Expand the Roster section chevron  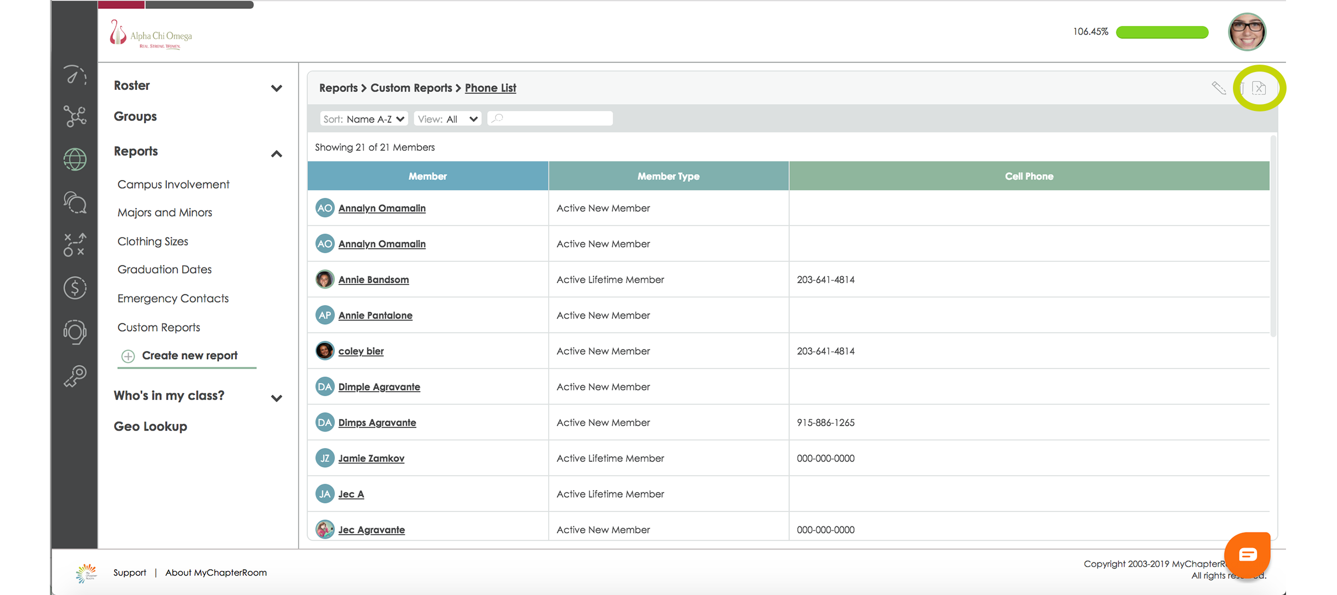click(x=276, y=88)
